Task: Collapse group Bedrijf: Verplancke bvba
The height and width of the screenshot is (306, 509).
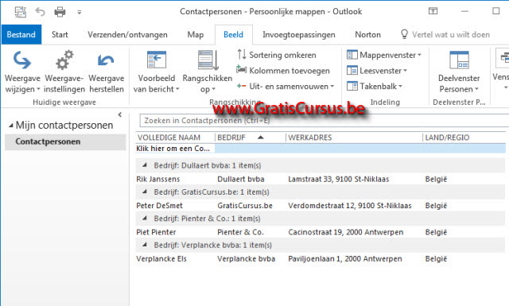Action: pyautogui.click(x=145, y=245)
